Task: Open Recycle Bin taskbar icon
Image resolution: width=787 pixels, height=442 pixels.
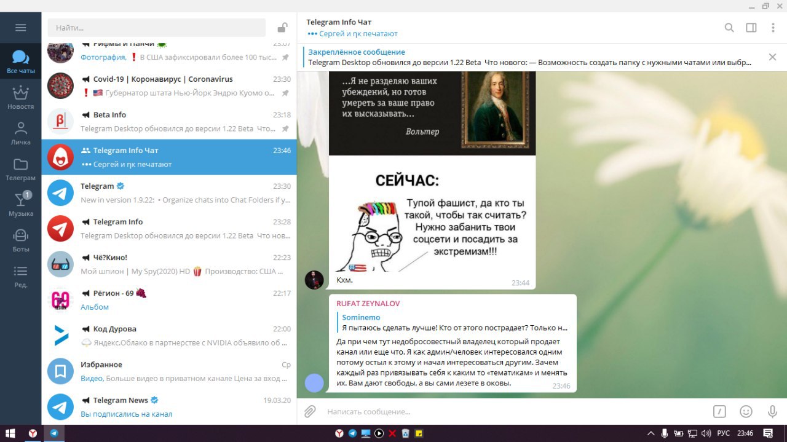Action: click(x=406, y=433)
